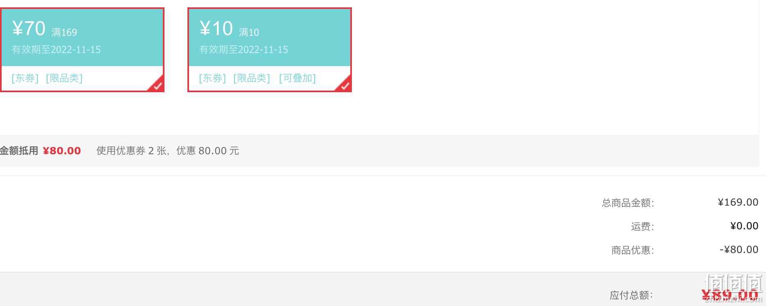This screenshot has height=306, width=766.
Task: Click the [东券] tag on ¥70 coupon
Action: coord(25,78)
